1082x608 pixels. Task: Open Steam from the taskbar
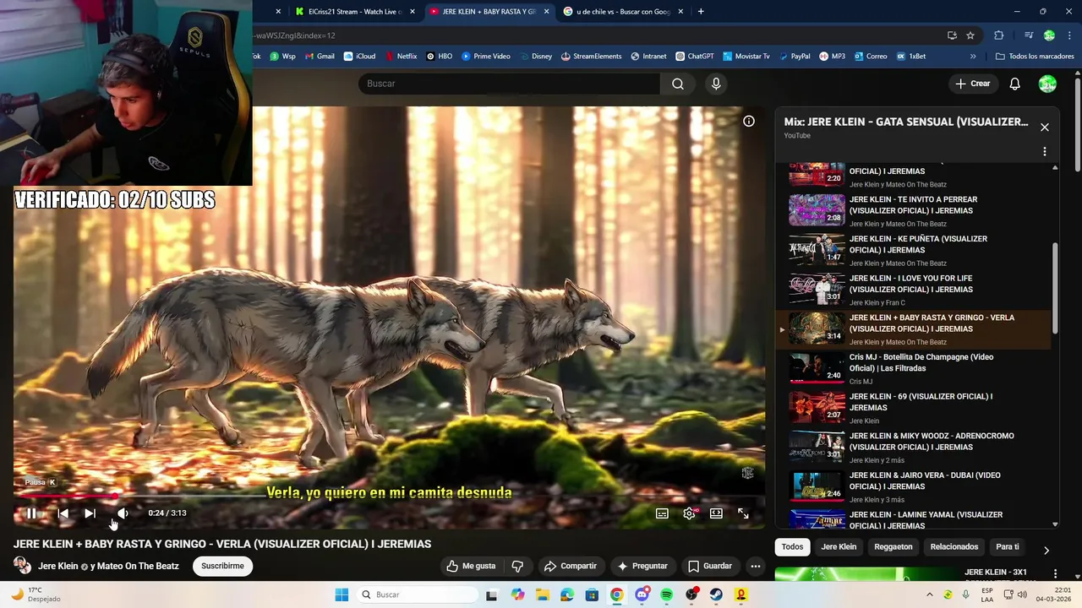pos(716,594)
